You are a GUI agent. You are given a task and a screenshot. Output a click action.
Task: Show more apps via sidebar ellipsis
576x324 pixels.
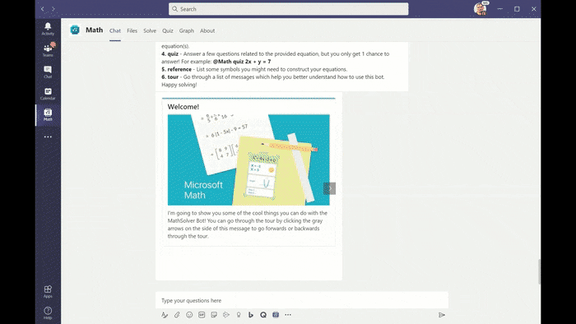48,137
